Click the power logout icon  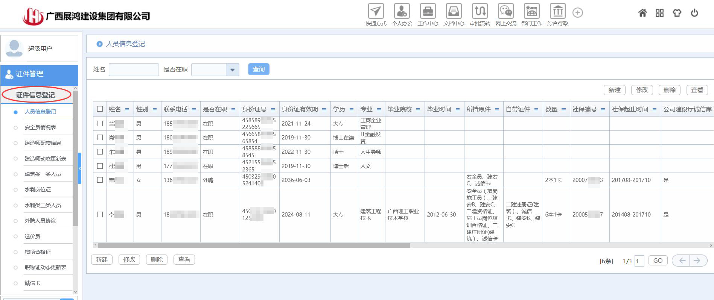tap(694, 13)
